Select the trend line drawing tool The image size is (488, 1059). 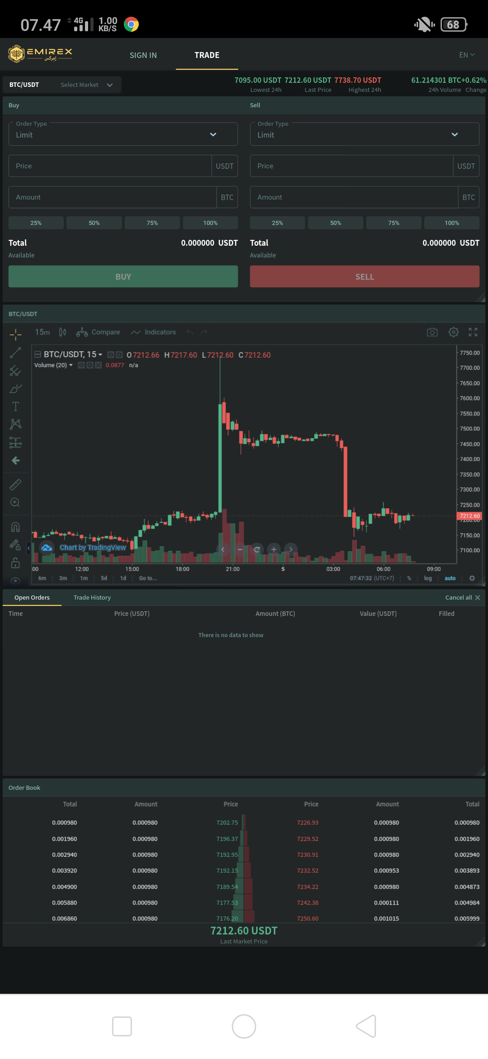[x=15, y=353]
